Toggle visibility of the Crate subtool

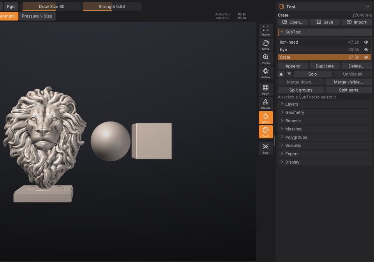[x=366, y=57]
